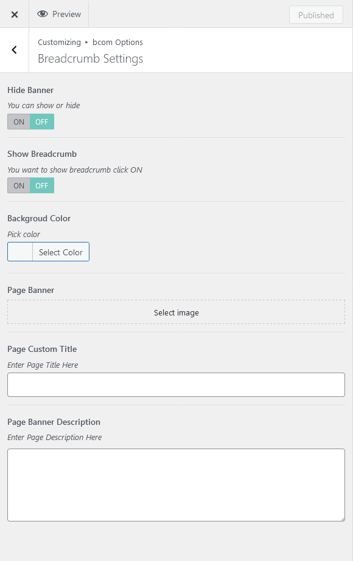The height and width of the screenshot is (561, 353).
Task: Click the Backgroud Color label
Action: point(39,219)
